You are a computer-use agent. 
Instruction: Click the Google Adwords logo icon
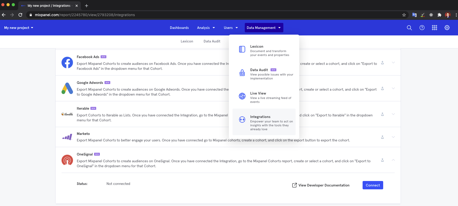pyautogui.click(x=67, y=88)
